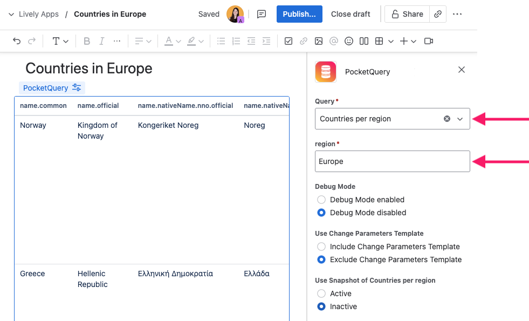
Task: Insert an image or media file
Action: tap(318, 40)
